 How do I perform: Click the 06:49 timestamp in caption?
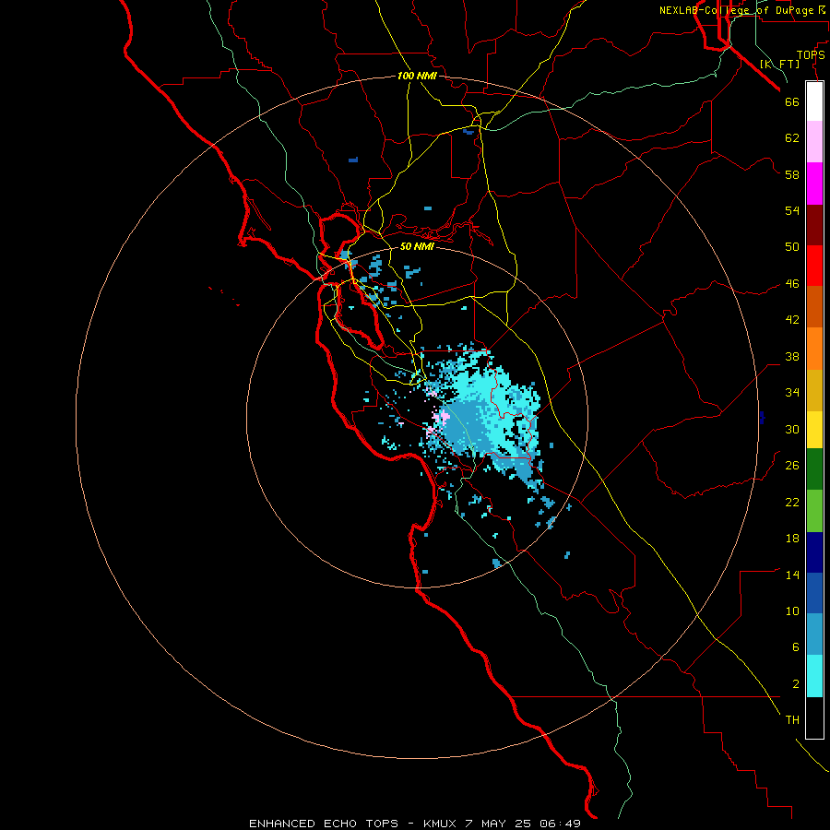[561, 824]
